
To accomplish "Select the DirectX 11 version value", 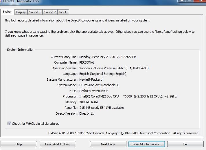I will [x=87, y=113].
